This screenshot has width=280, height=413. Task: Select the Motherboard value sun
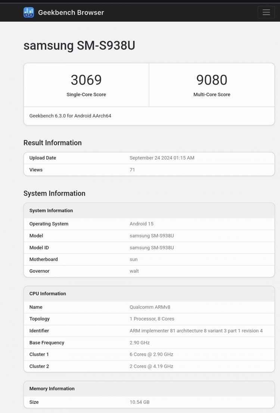click(133, 259)
